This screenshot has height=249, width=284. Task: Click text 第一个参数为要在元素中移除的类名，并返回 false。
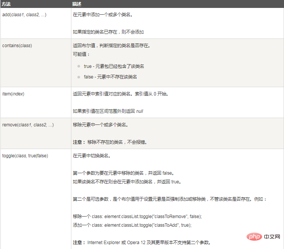coord(124,173)
